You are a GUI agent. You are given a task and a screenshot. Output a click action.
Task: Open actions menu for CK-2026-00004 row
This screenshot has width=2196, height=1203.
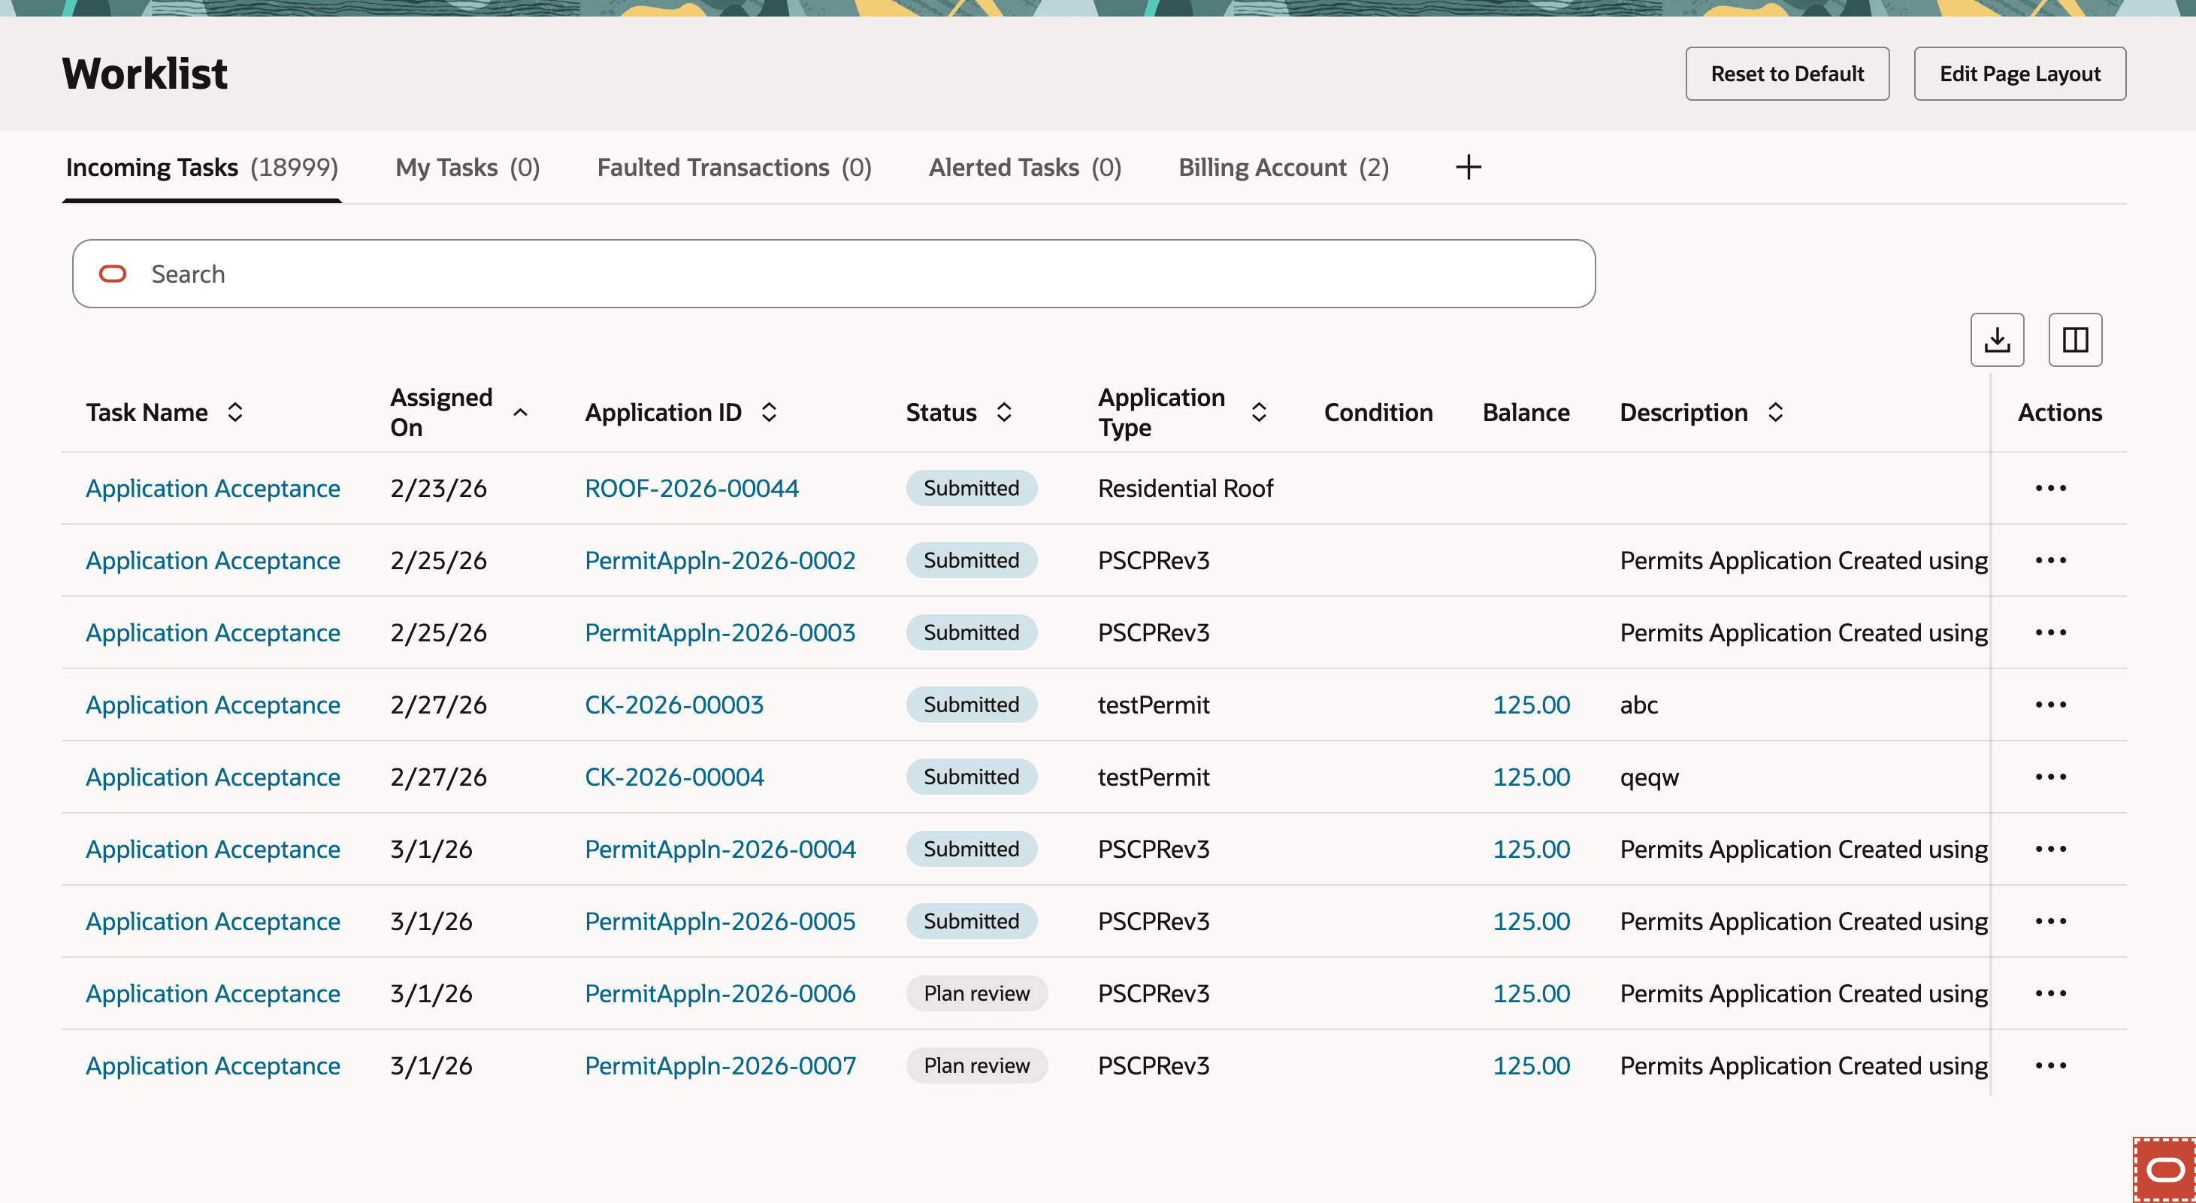(2050, 777)
